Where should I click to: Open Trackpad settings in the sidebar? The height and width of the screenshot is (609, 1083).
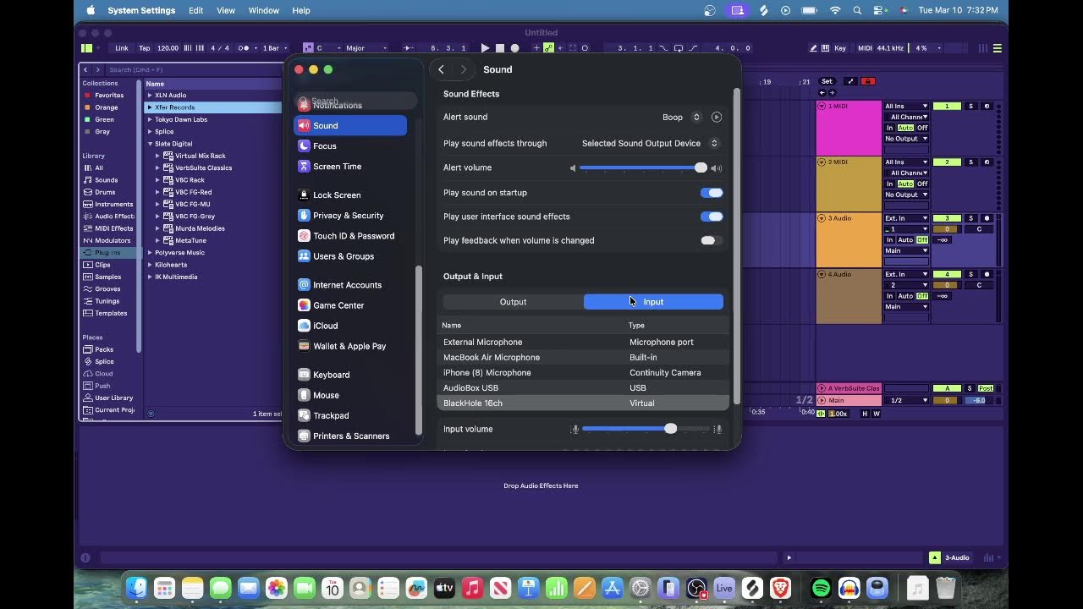tap(350, 415)
